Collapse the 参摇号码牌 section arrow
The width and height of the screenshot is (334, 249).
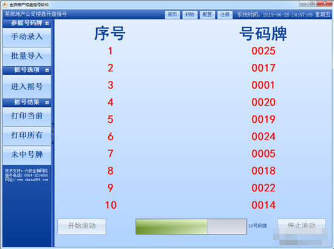point(47,23)
